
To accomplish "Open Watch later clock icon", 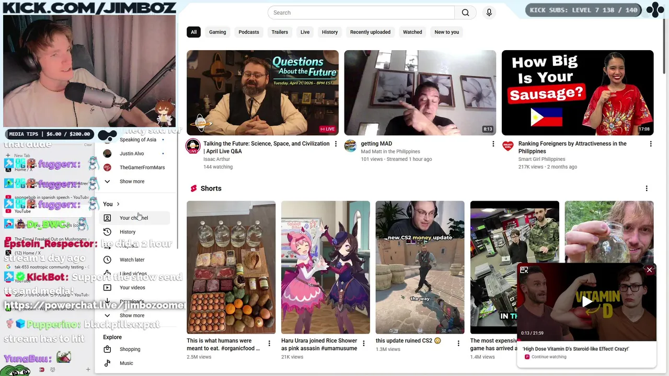I will pos(107,260).
